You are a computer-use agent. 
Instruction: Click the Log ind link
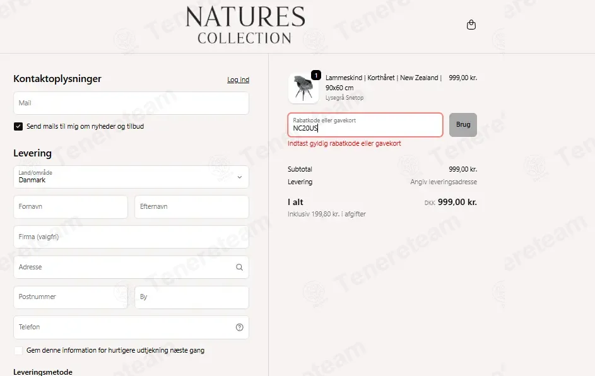point(239,79)
